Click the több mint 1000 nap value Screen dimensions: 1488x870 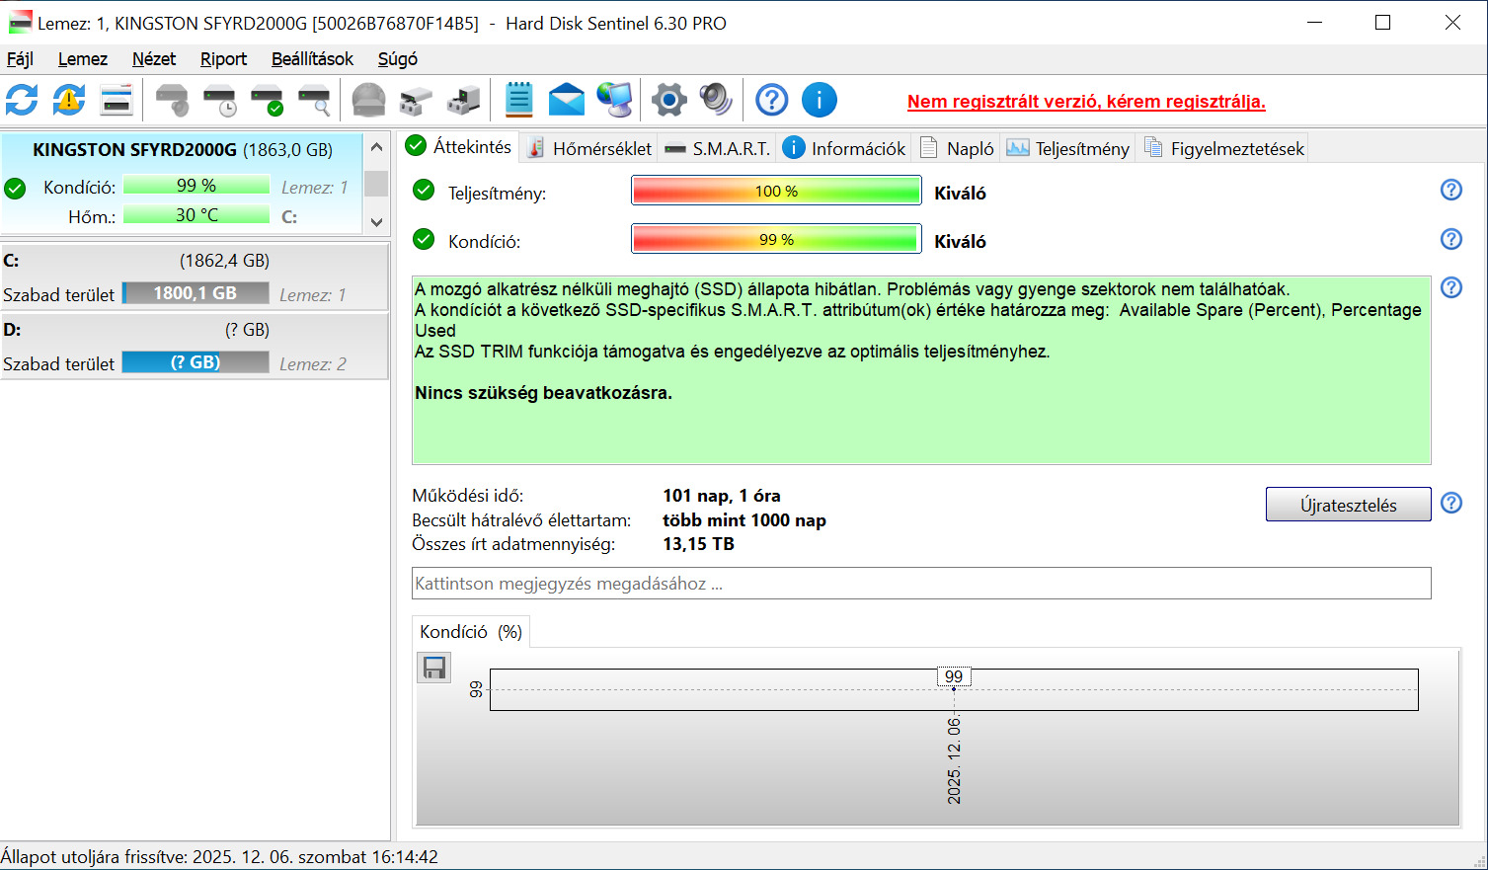744,520
